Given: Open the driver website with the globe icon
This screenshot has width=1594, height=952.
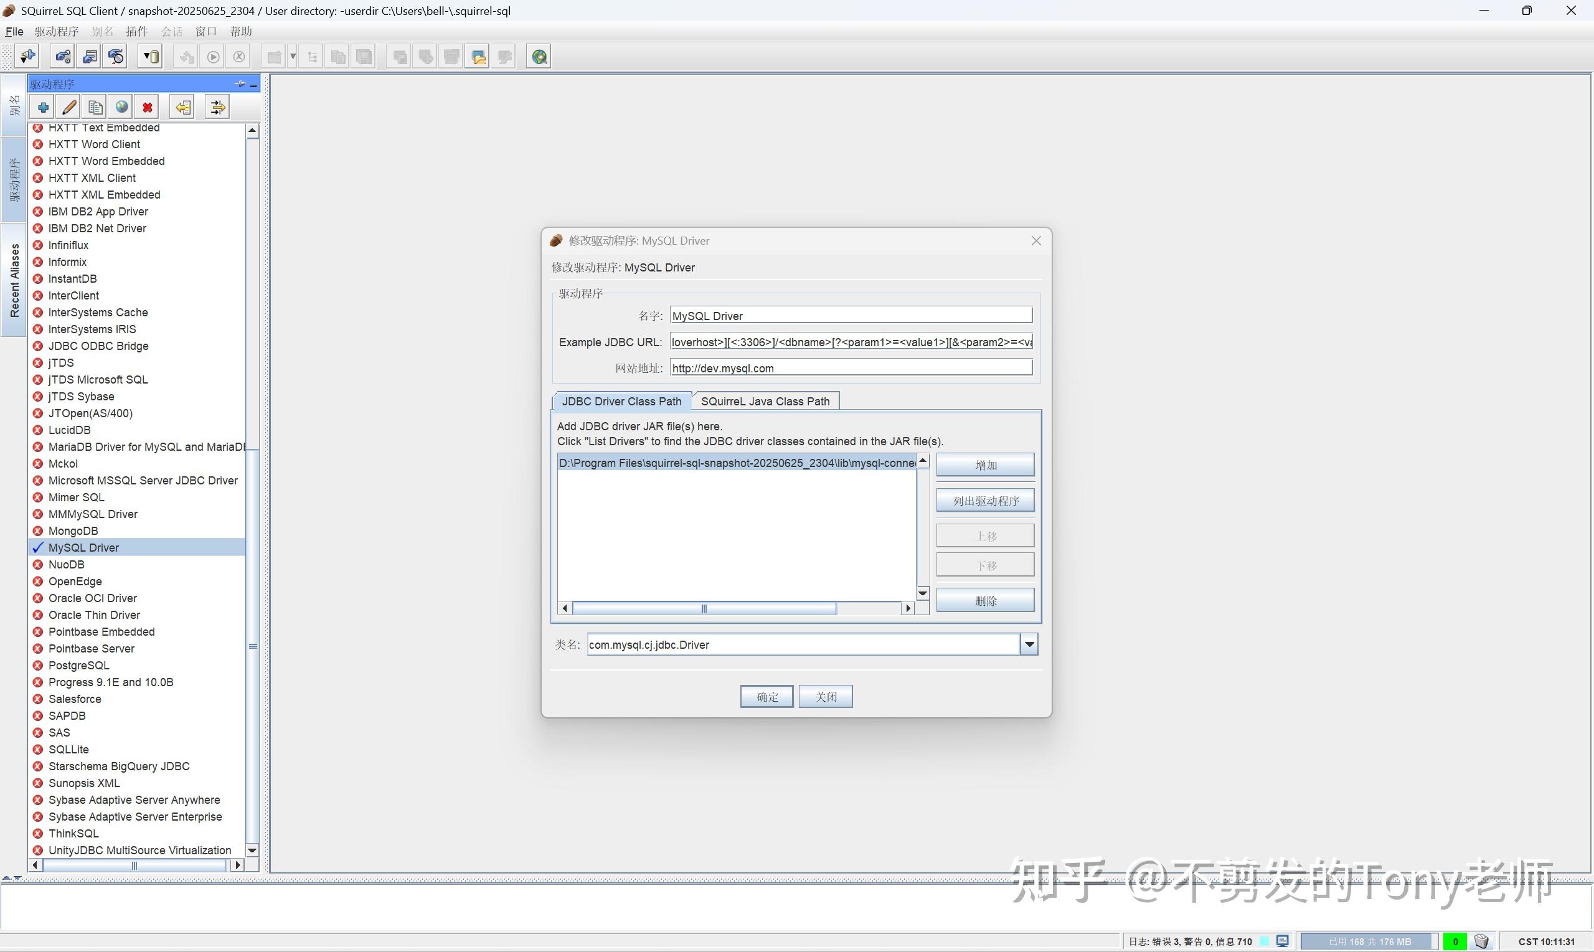Looking at the screenshot, I should point(121,106).
